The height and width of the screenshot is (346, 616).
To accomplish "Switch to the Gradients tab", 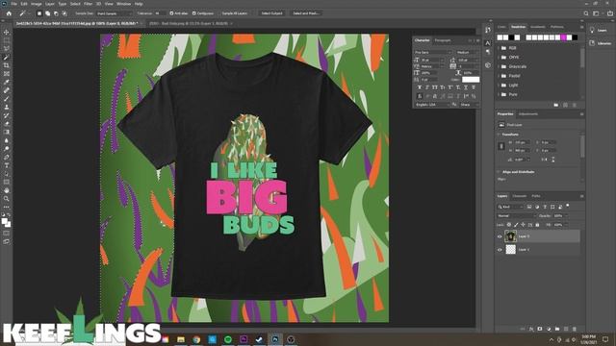I will tap(538, 27).
